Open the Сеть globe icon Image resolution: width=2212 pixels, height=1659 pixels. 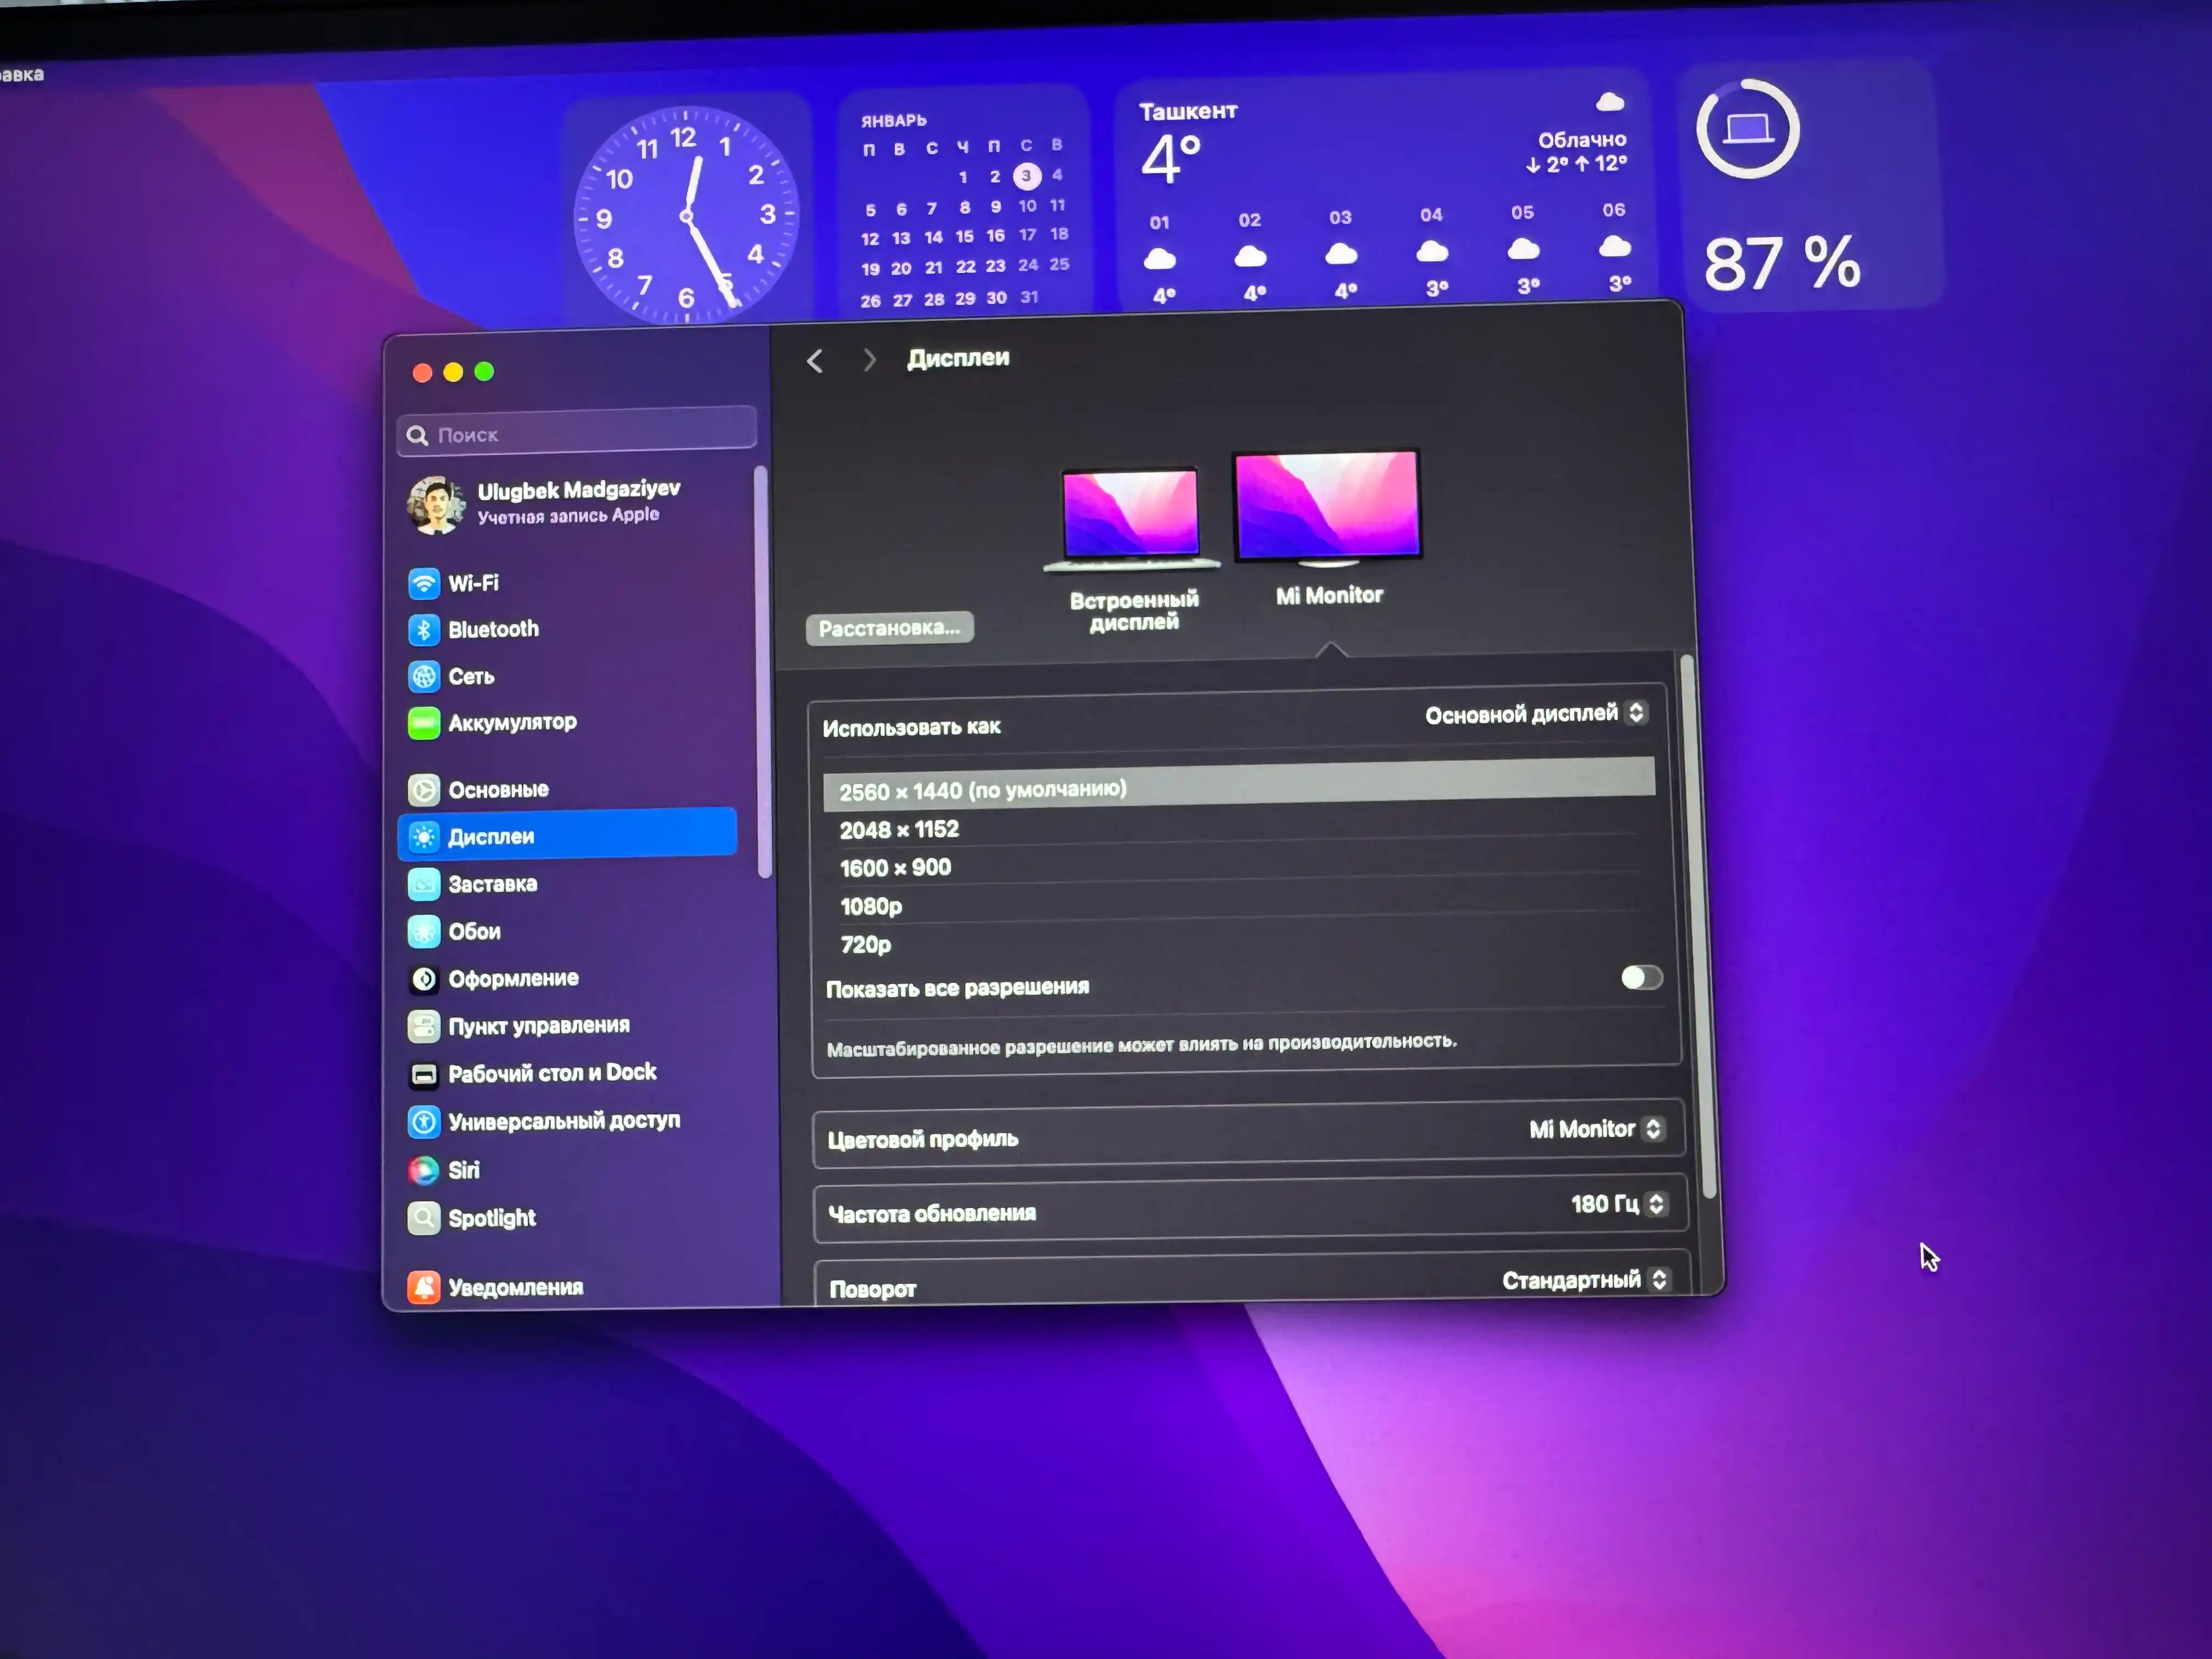pyautogui.click(x=424, y=677)
